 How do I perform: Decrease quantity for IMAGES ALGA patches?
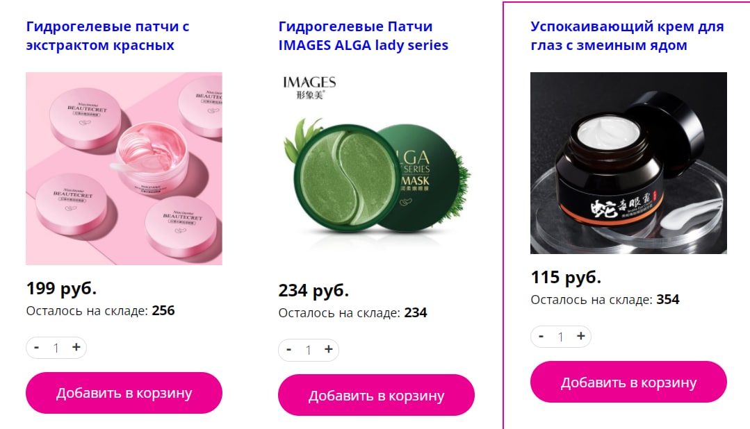[289, 350]
